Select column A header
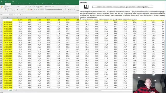The width and height of the screenshot is (166, 93). [x=8, y=18]
